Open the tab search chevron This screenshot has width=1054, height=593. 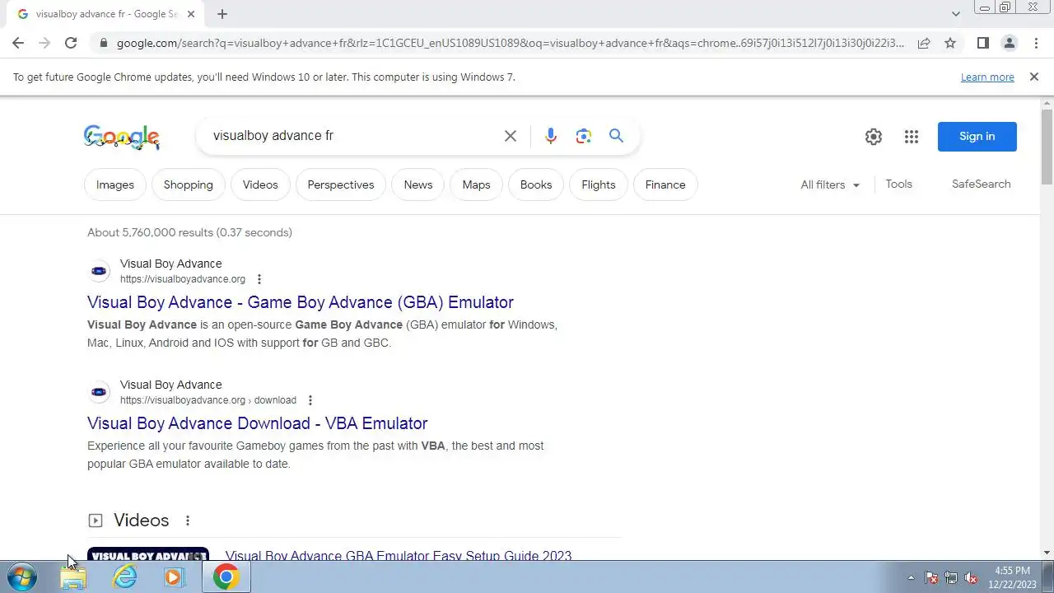[956, 14]
